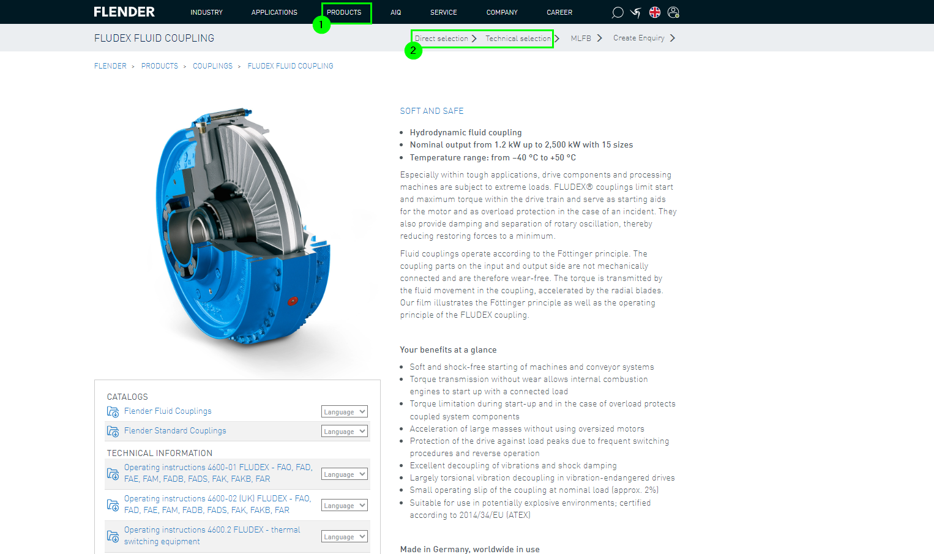Click chevron next to MLFB
The height and width of the screenshot is (554, 934).
click(x=599, y=38)
